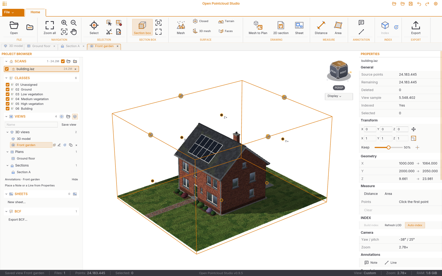
Task: Click the 3D mesh surface option
Action: pos(202,31)
